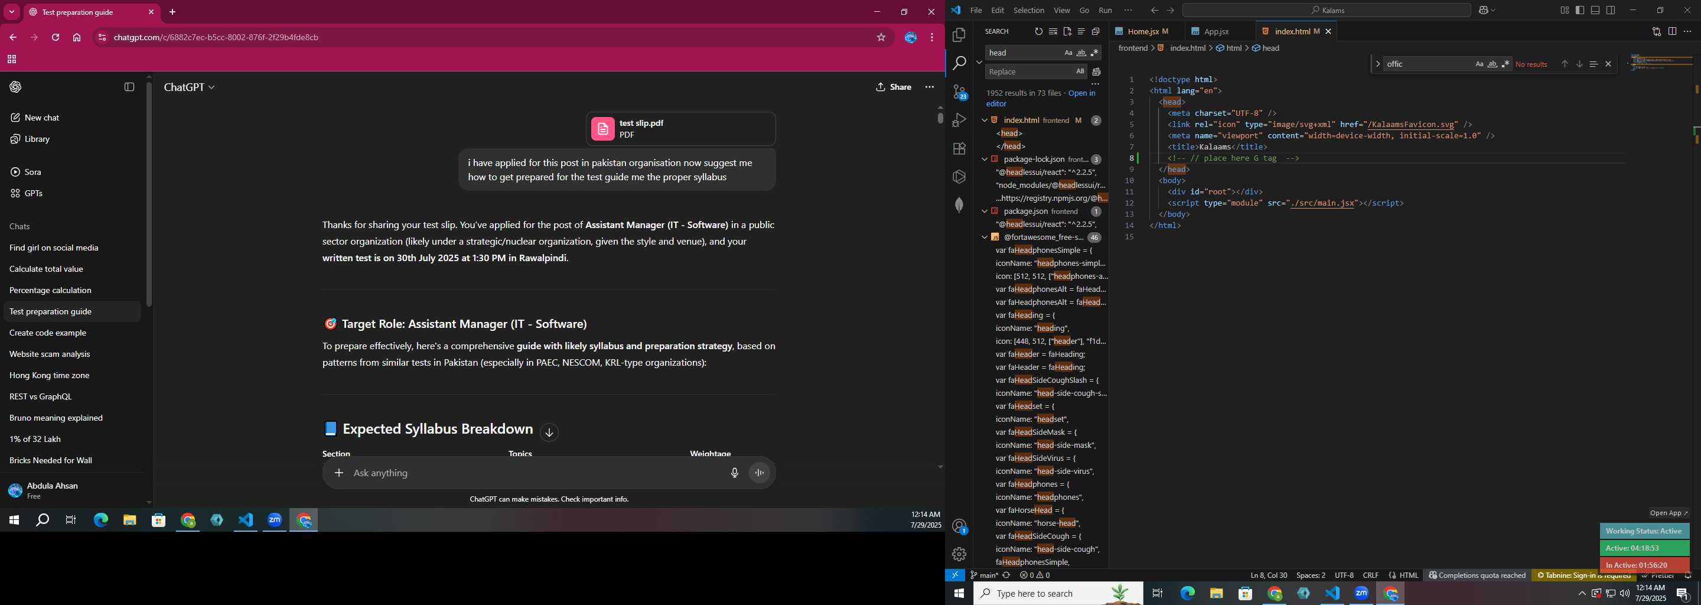The height and width of the screenshot is (605, 1701).
Task: Open changes compare icon in editor toolbar
Action: [1656, 32]
